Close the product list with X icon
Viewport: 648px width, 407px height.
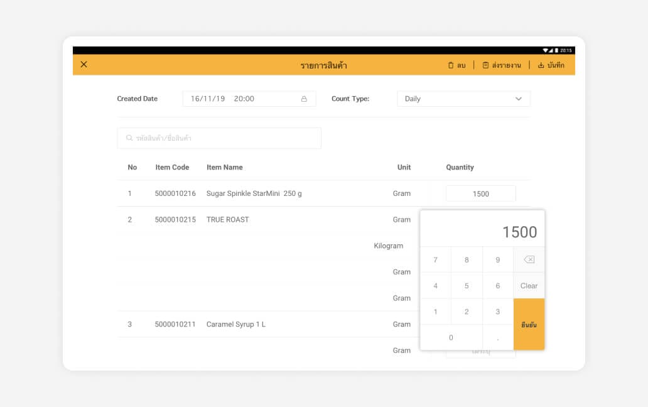click(84, 65)
